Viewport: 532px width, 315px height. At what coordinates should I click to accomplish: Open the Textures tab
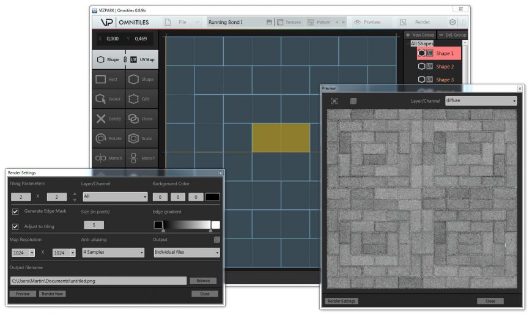tap(289, 22)
